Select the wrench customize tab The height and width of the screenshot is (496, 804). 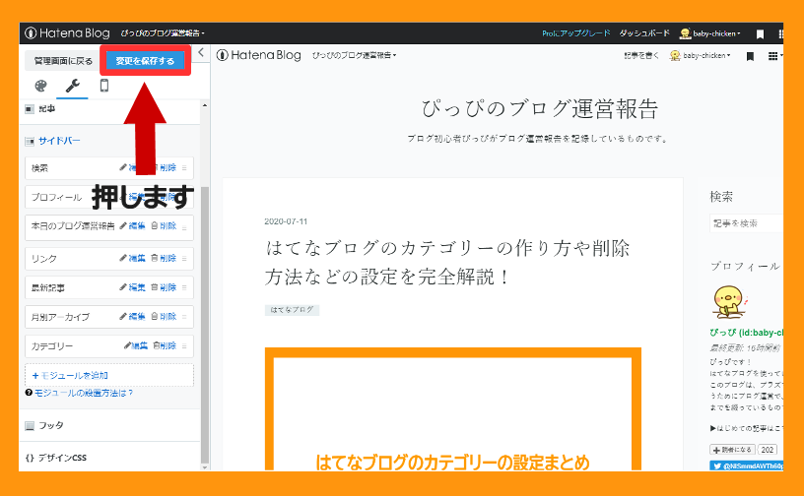(72, 86)
